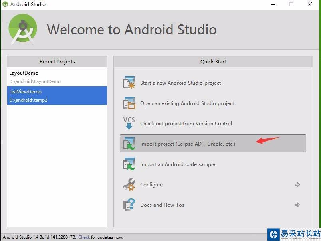Viewport: 321px width, 241px height.
Task: Open Docs and How-Tos label
Action: [x=162, y=205]
